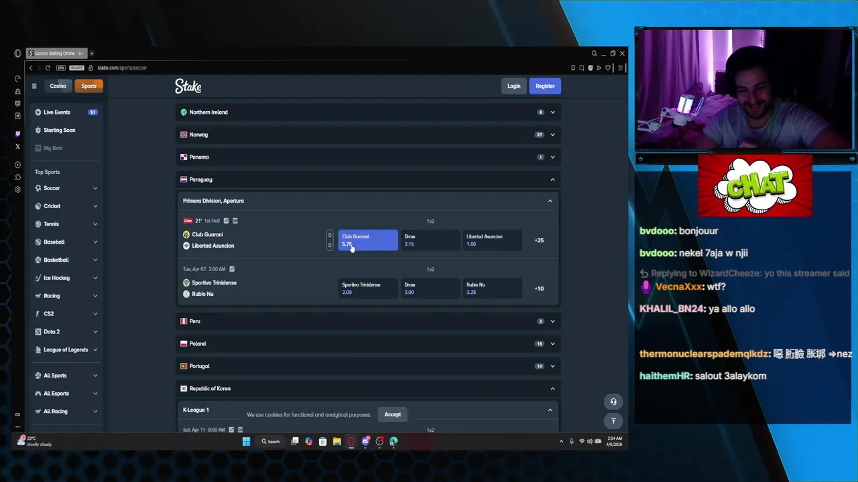The width and height of the screenshot is (858, 482).
Task: Open Live Events in sidebar
Action: (x=66, y=112)
